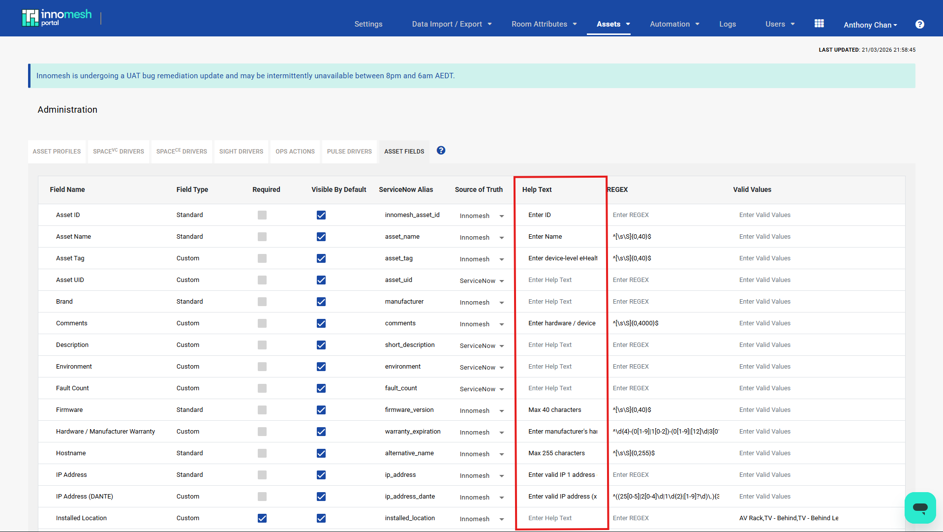
Task: Open the Logs menu item
Action: click(728, 24)
